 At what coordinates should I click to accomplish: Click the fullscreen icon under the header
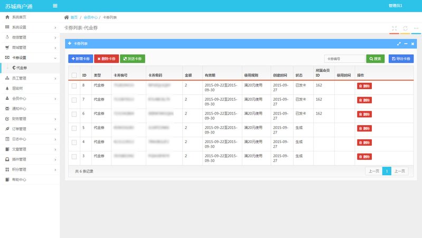(x=395, y=28)
